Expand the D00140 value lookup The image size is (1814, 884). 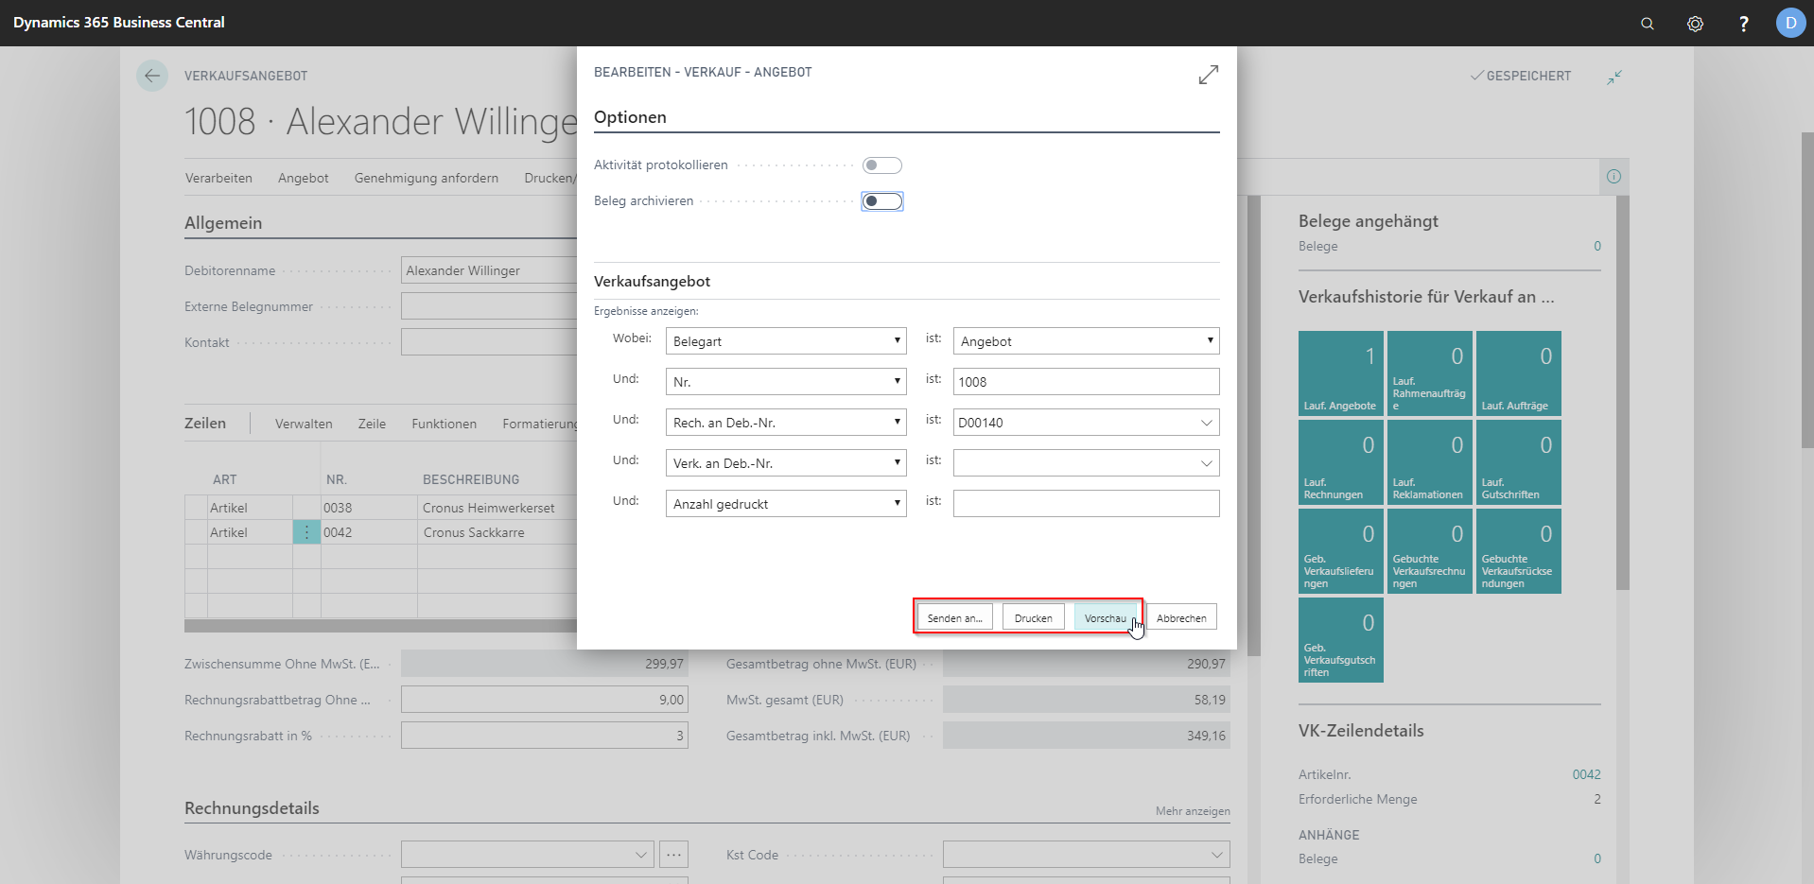pos(1206,423)
